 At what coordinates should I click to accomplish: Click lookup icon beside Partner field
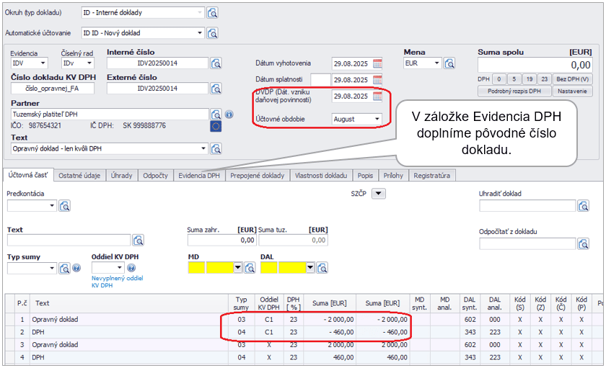tap(216, 115)
